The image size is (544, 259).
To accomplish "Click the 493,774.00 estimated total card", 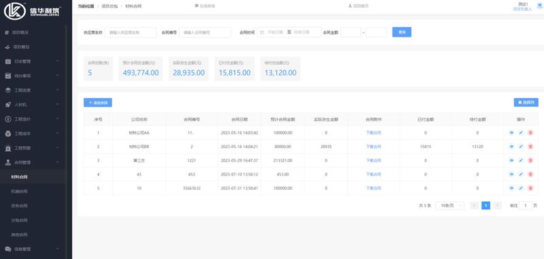I will [141, 69].
